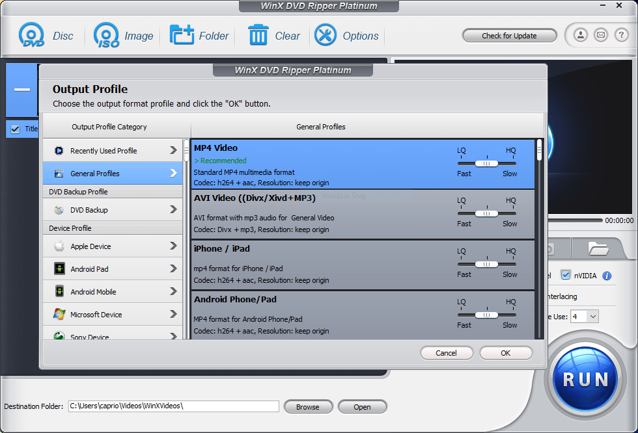Adjust iPhone / iPad quality slider

[x=486, y=264]
